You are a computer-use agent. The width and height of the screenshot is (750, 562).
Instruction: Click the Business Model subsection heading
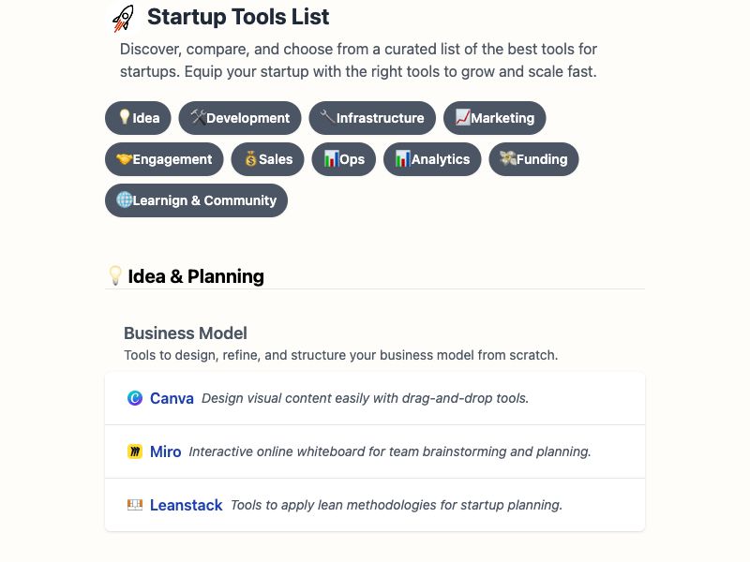click(x=186, y=333)
